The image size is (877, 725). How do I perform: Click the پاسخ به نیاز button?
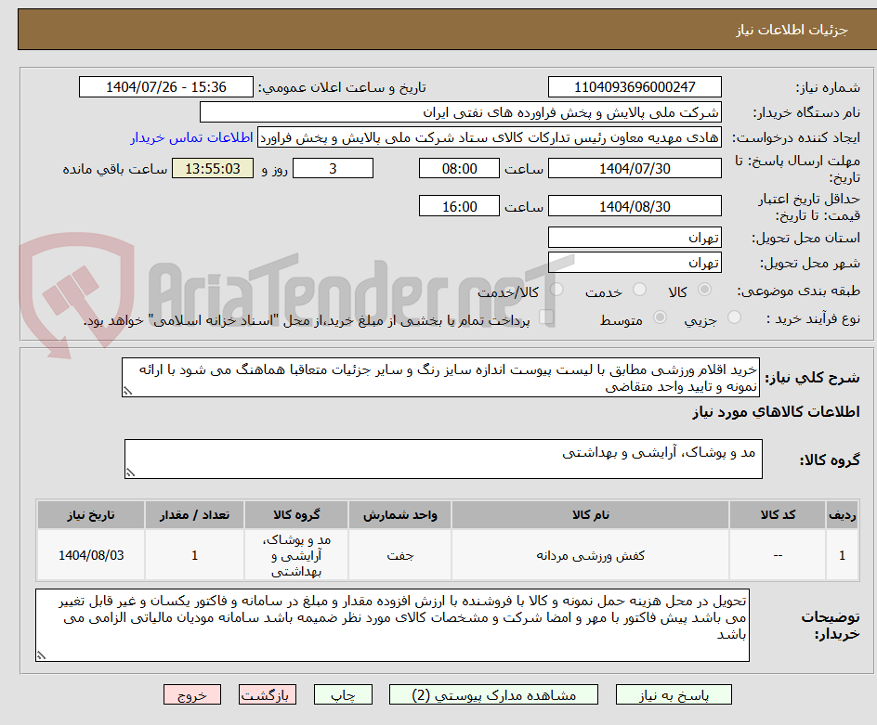coord(672,694)
